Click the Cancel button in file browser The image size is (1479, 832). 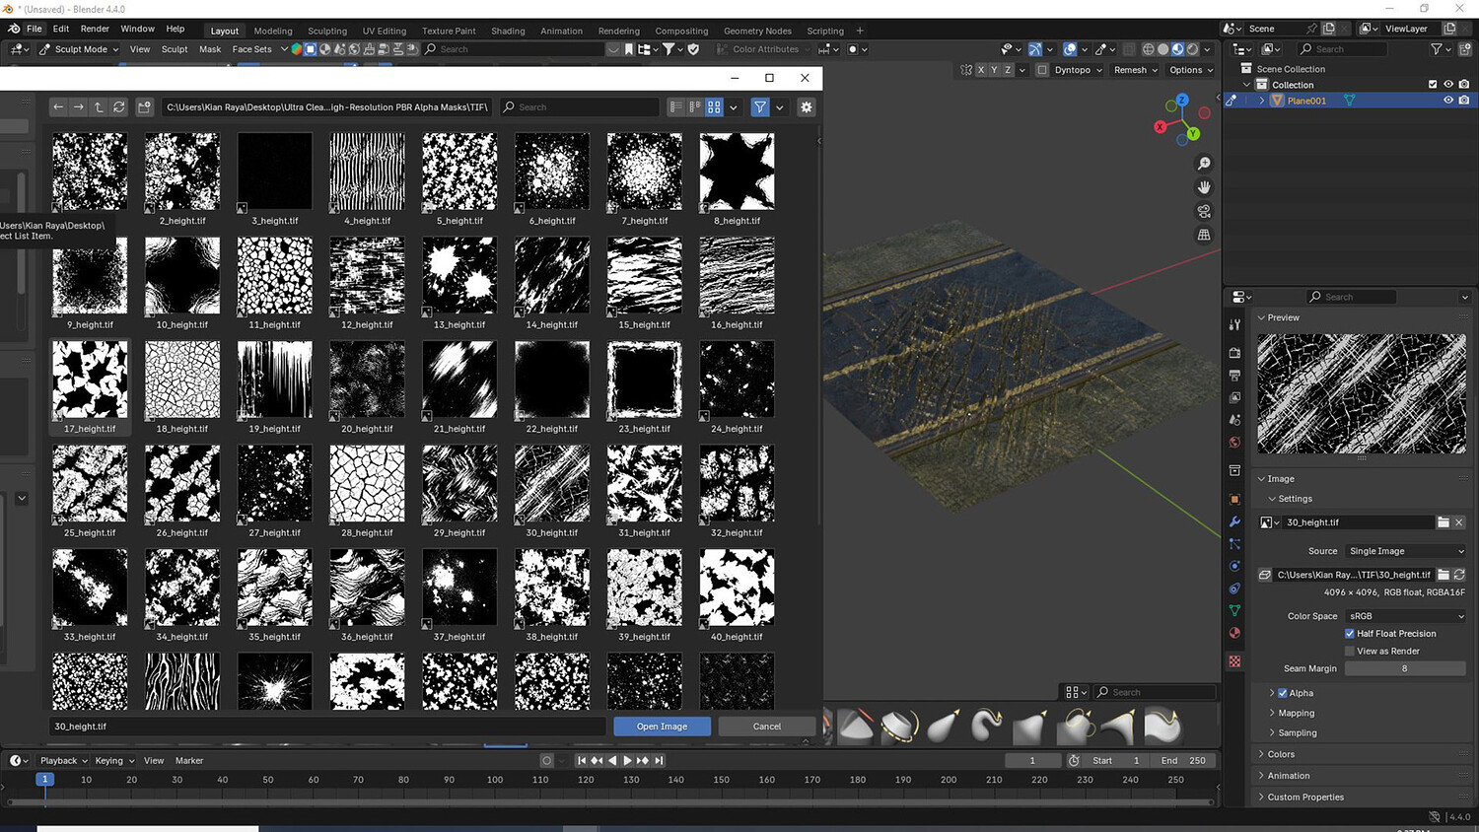click(767, 727)
